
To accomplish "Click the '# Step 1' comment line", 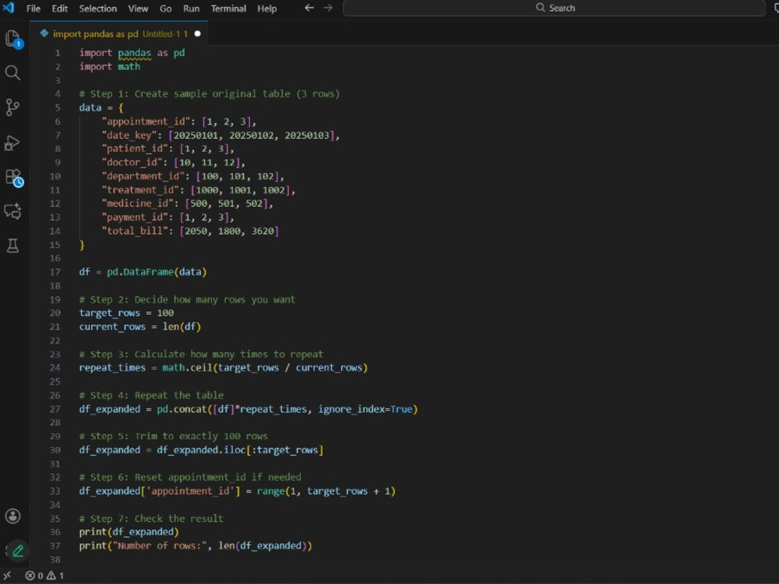I will coord(209,94).
